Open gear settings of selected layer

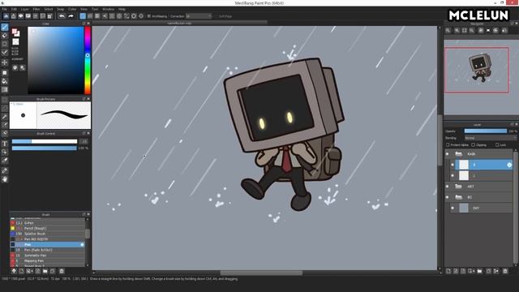pyautogui.click(x=509, y=165)
